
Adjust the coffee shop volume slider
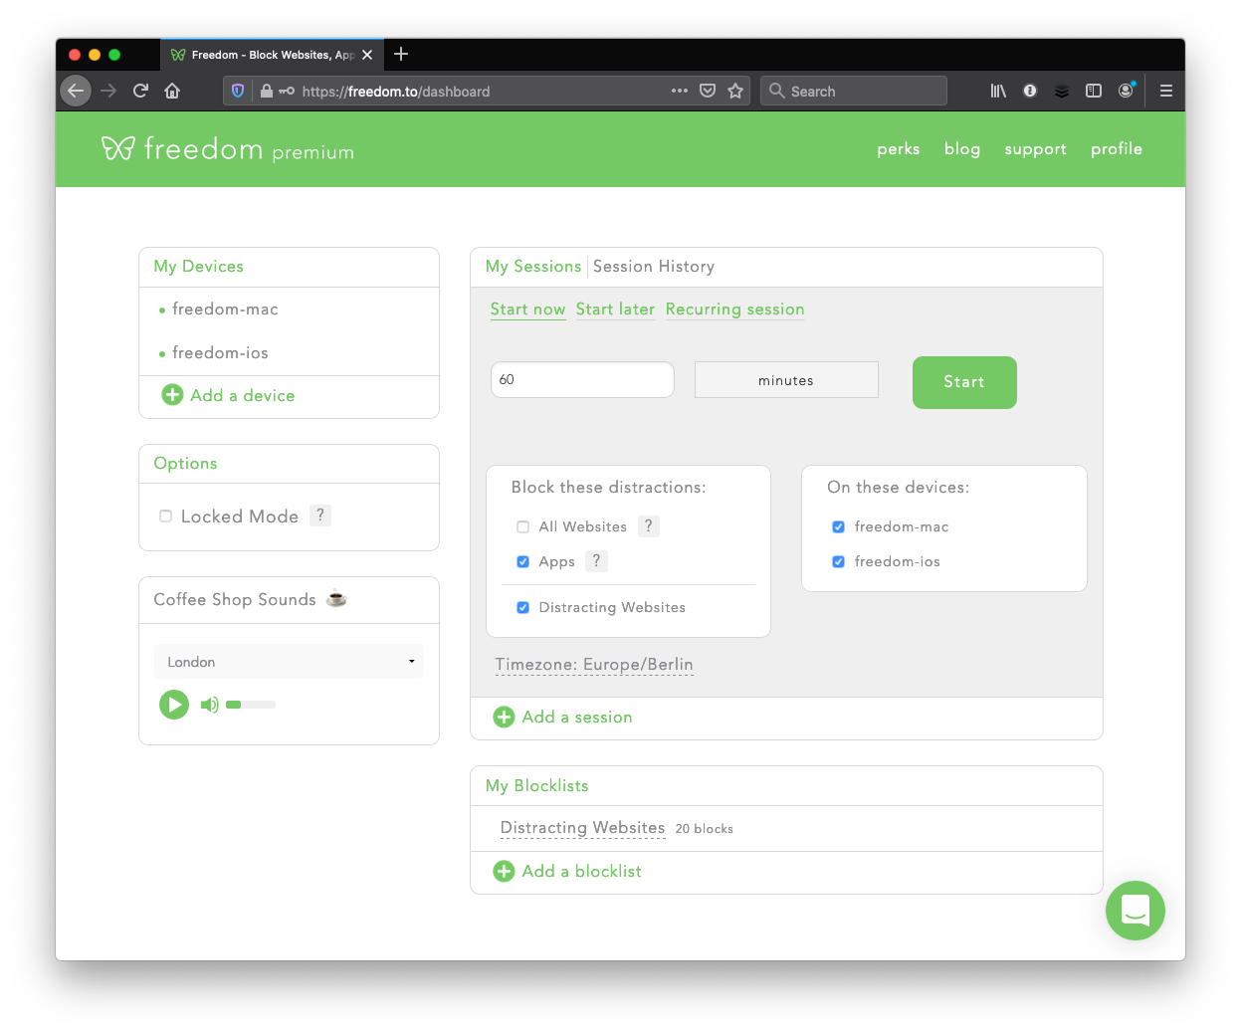pyautogui.click(x=251, y=705)
